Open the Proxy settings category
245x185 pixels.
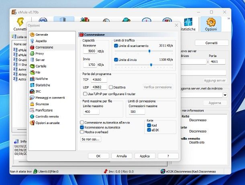click(39, 53)
